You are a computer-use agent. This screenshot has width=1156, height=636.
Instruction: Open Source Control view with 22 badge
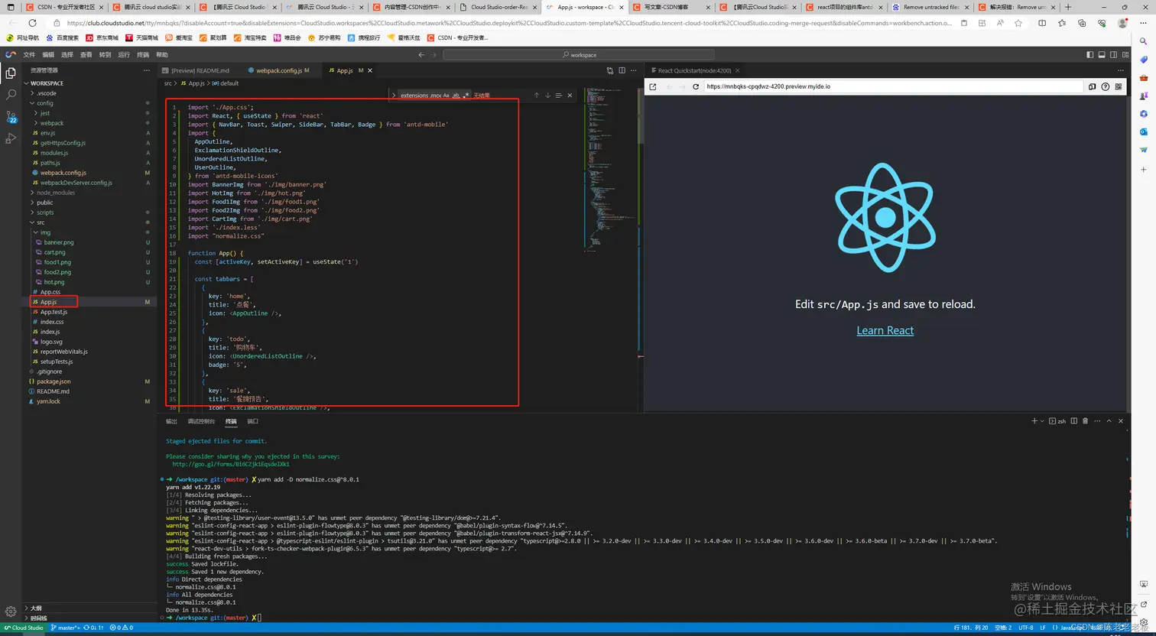[x=11, y=117]
